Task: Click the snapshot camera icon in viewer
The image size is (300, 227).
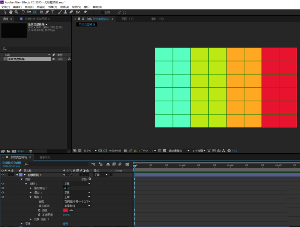Action: (x=125, y=151)
